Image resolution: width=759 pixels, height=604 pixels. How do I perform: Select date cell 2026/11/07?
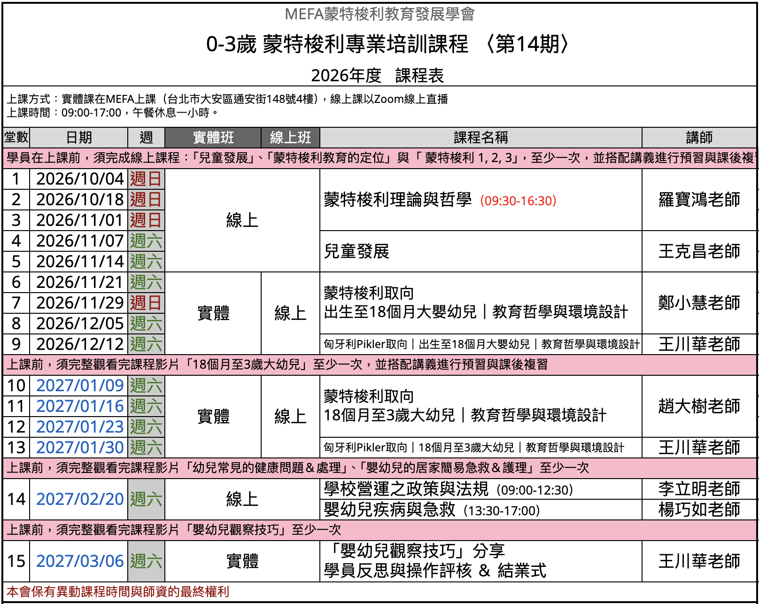(80, 241)
